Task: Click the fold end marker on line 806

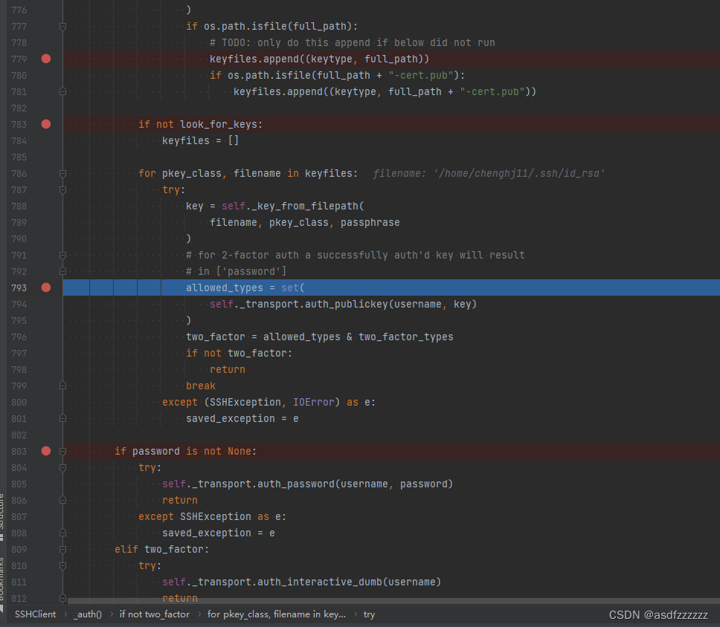Action: pyautogui.click(x=62, y=500)
